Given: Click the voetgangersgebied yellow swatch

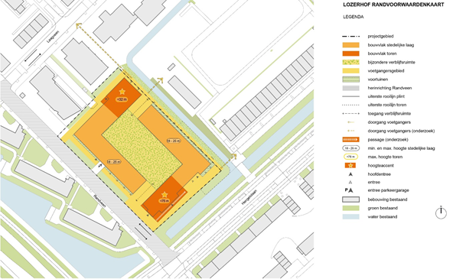Looking at the screenshot, I should point(350,70).
